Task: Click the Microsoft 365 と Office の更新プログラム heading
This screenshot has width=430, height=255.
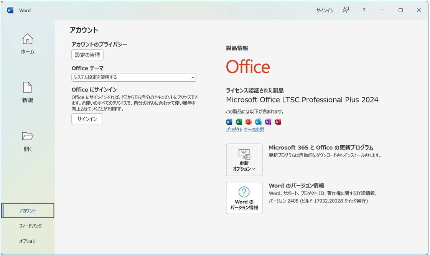Action: tap(321, 148)
